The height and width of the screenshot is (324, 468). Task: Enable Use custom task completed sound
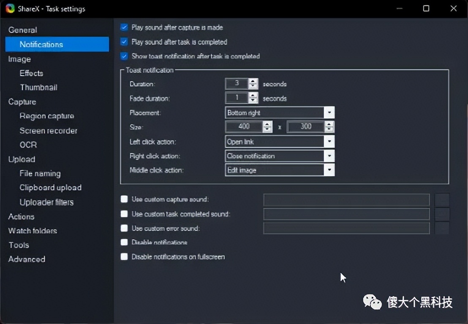click(x=124, y=214)
